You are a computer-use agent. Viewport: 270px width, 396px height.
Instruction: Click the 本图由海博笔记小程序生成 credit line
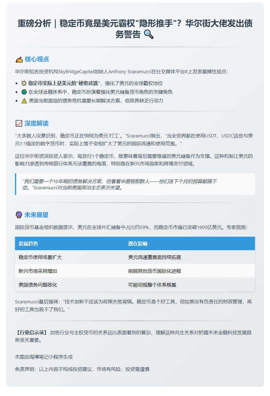tap(44, 357)
